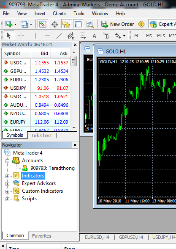Close the Market Watch panel
The image size is (176, 249).
click(x=75, y=45)
